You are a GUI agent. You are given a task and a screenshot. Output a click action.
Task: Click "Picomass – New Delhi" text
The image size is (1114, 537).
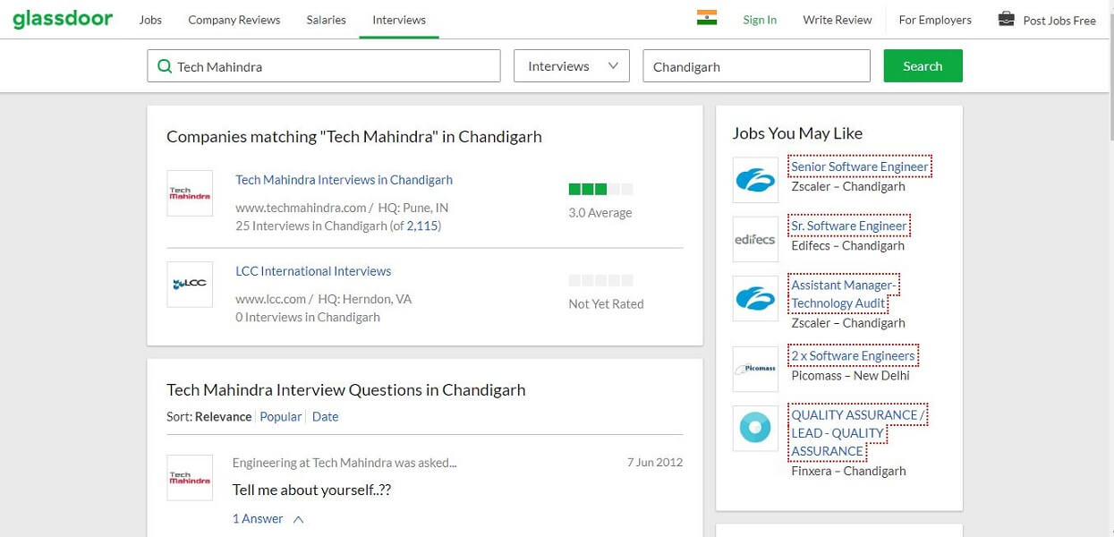tap(850, 376)
